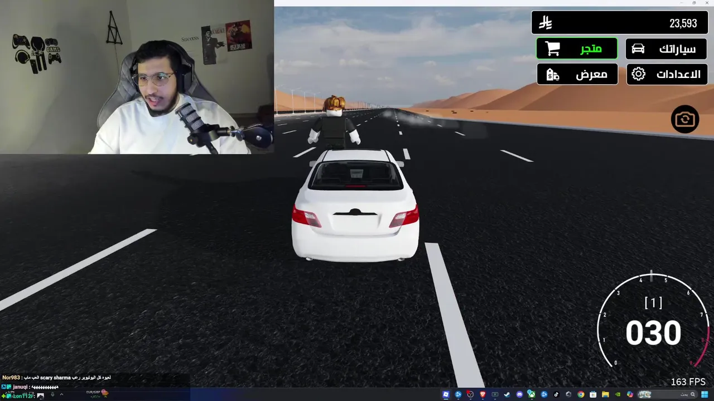Click the streamer webcam overlay
The image size is (714, 401).
(x=137, y=76)
